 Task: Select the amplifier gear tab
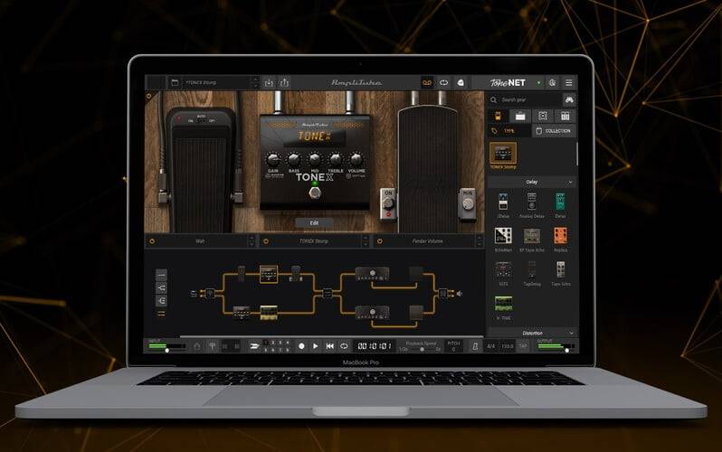520,116
